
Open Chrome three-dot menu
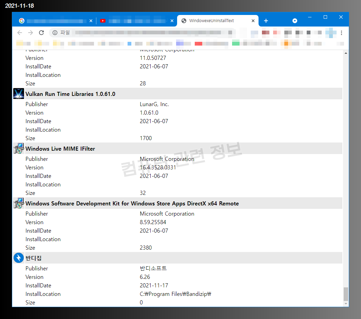point(341,33)
